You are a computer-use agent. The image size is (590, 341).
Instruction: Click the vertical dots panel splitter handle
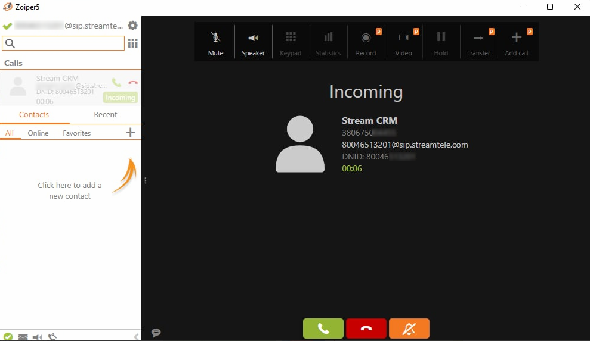tap(145, 181)
